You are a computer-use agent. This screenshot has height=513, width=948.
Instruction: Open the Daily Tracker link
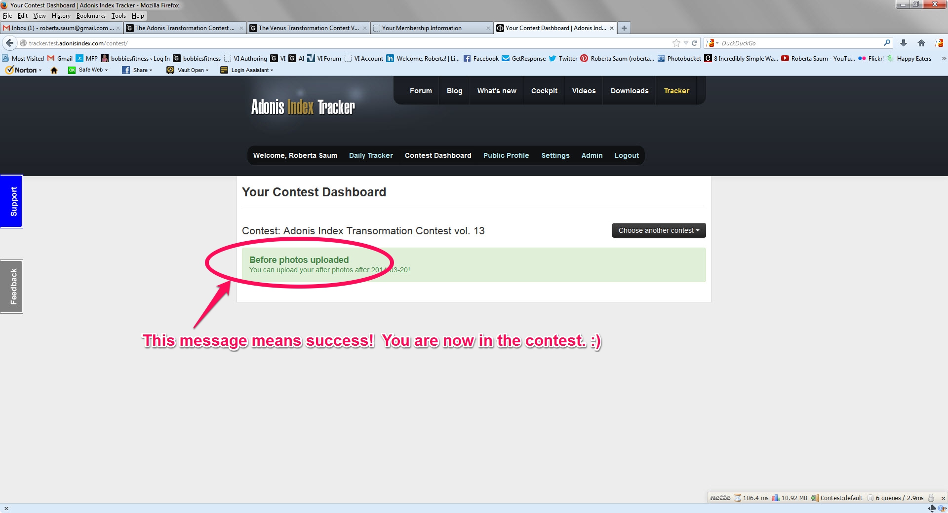[371, 155]
